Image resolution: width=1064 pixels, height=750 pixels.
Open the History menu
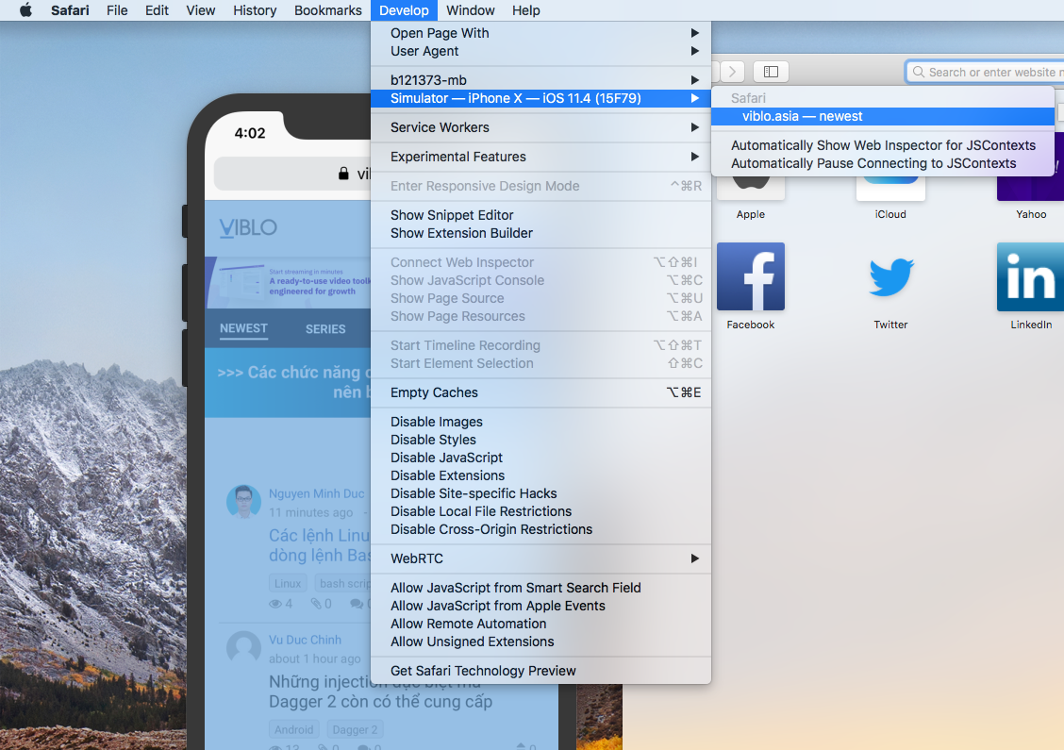coord(255,10)
